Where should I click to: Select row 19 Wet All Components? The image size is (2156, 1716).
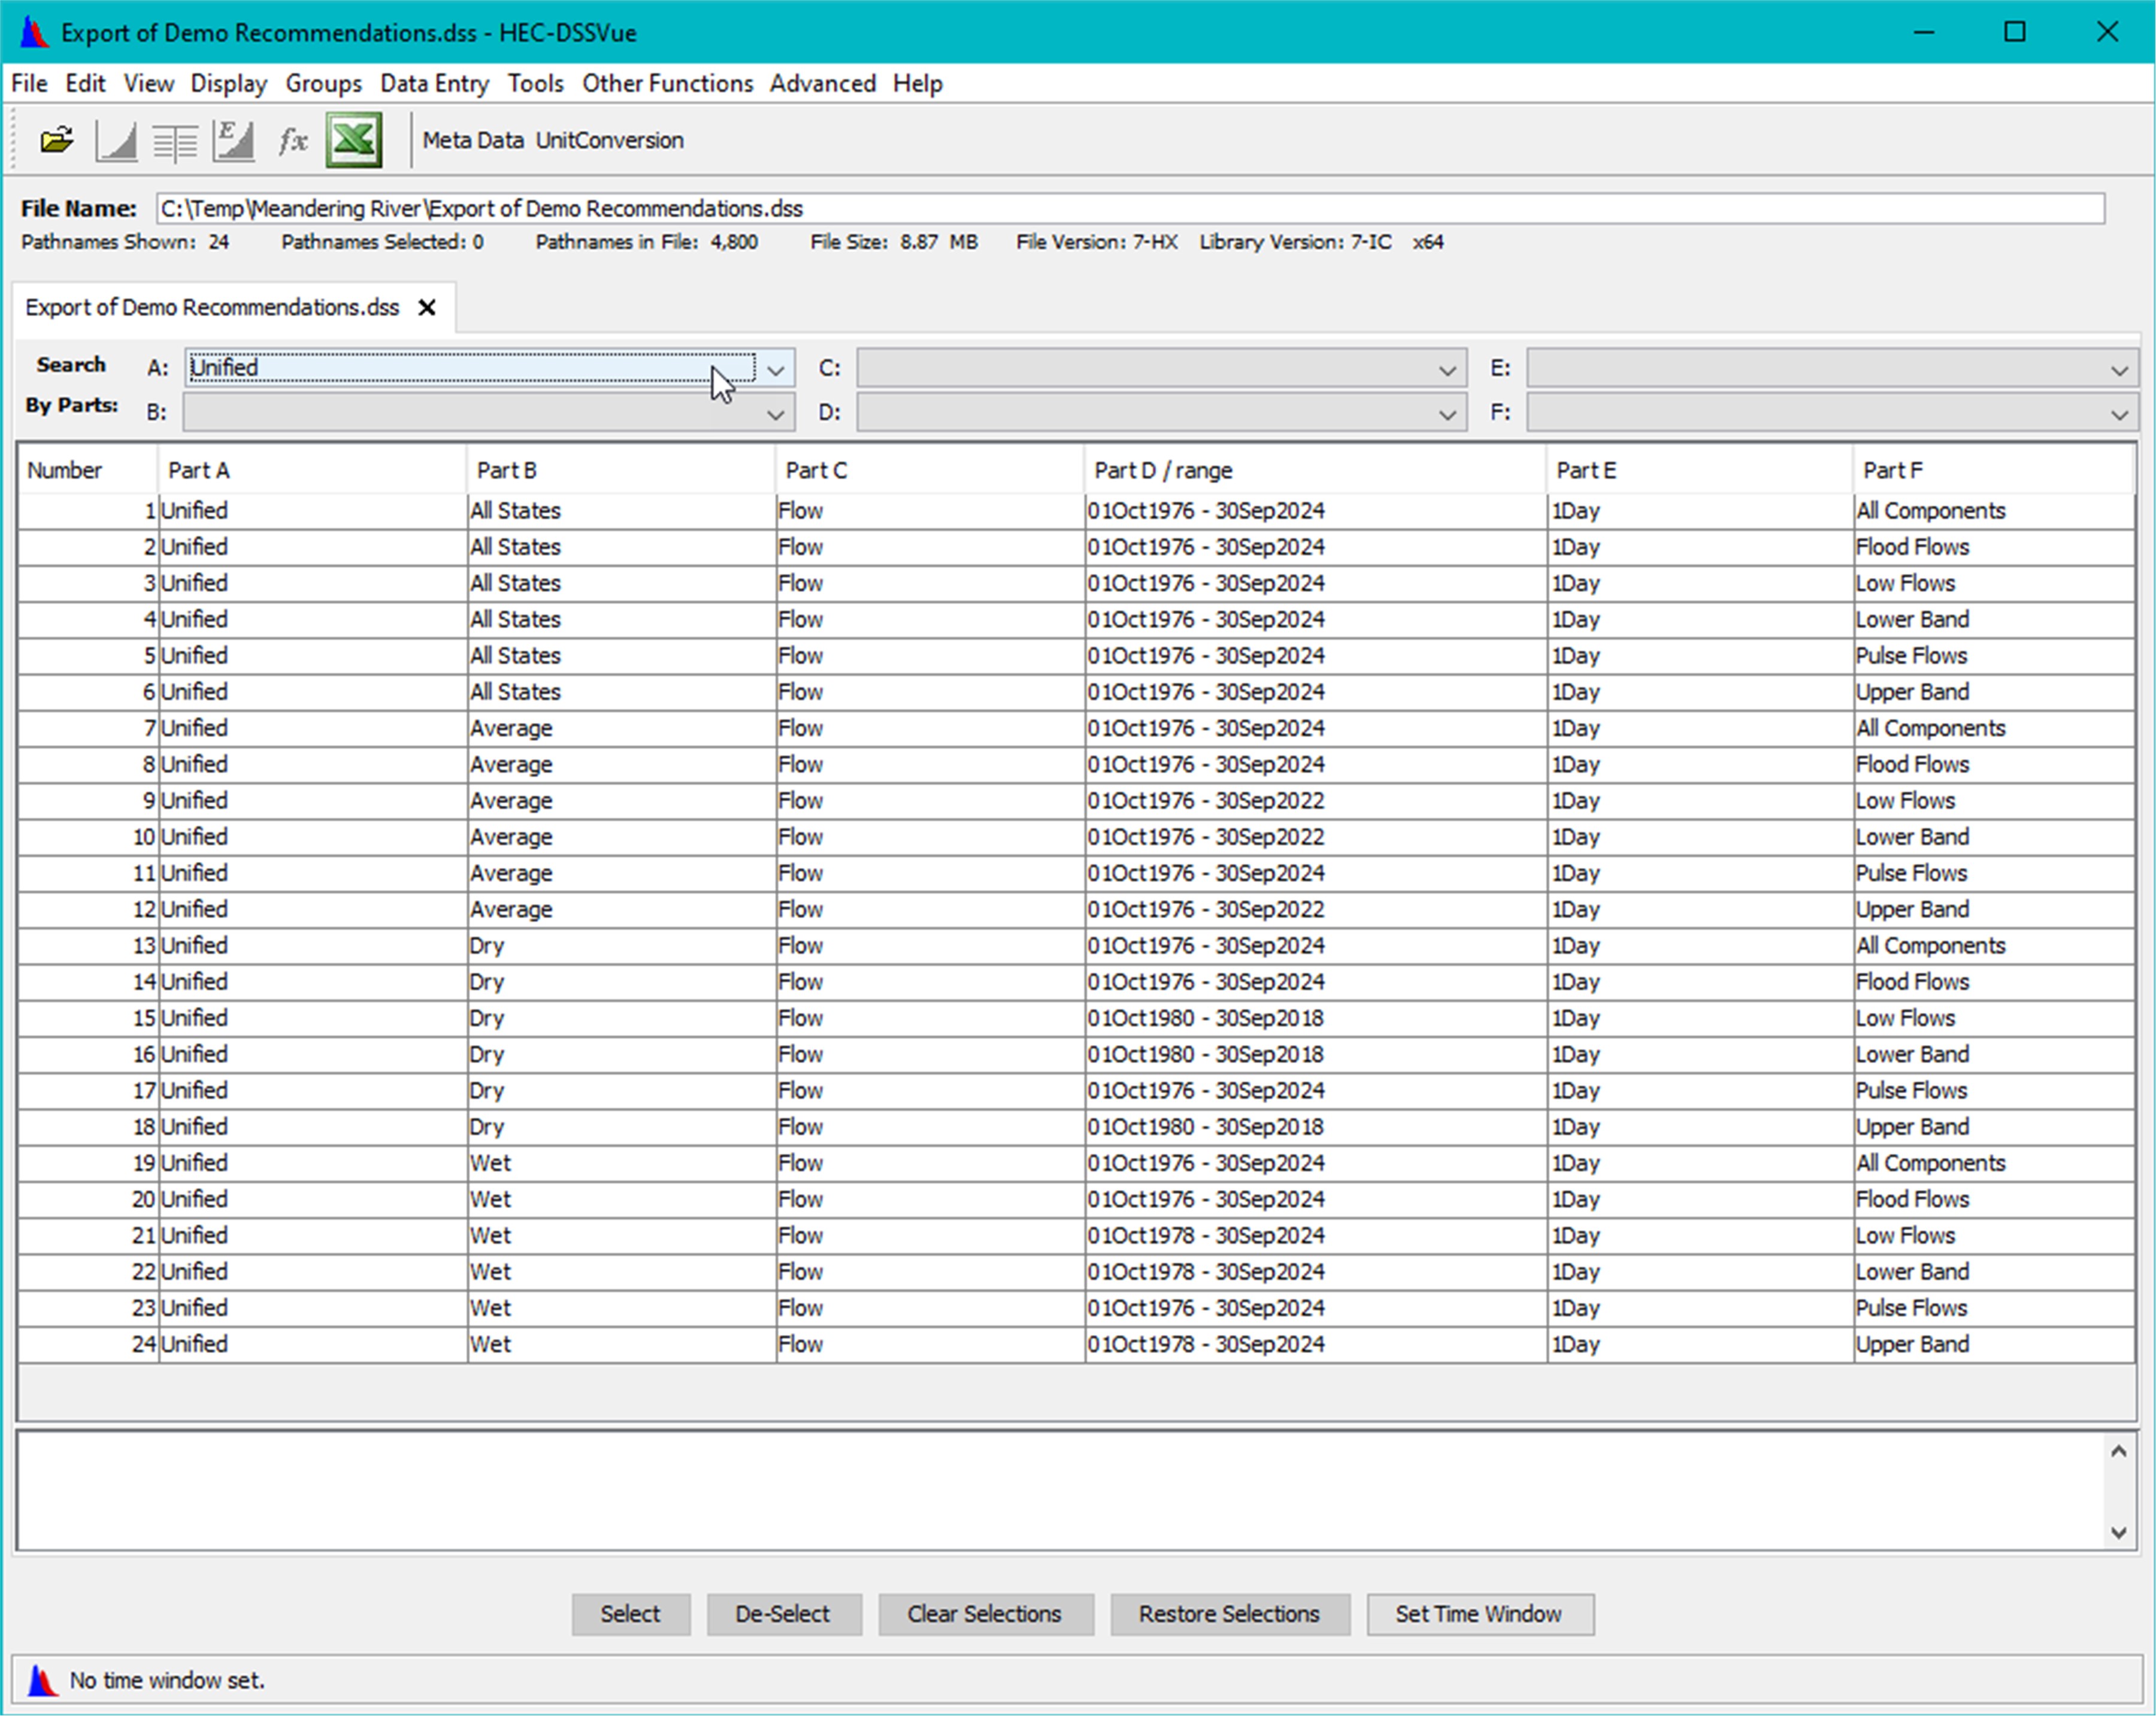coord(1076,1163)
